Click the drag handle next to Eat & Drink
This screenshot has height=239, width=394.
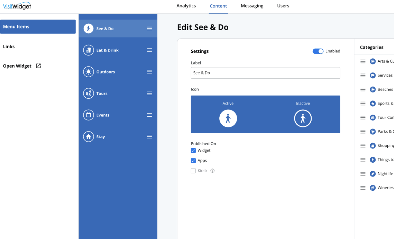pyautogui.click(x=149, y=50)
